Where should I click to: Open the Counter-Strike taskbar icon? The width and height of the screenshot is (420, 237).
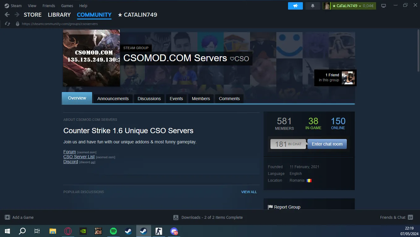(159, 231)
